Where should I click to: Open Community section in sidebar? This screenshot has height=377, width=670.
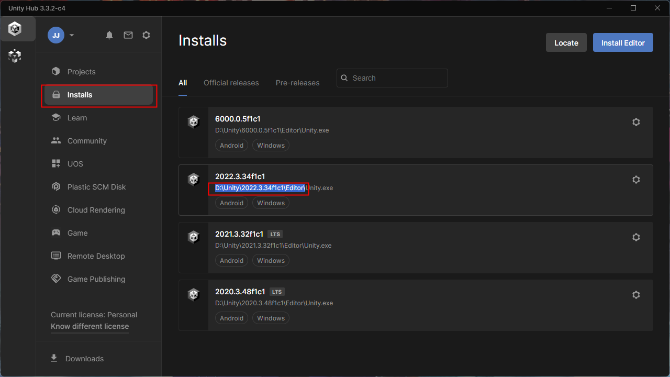tap(99, 141)
